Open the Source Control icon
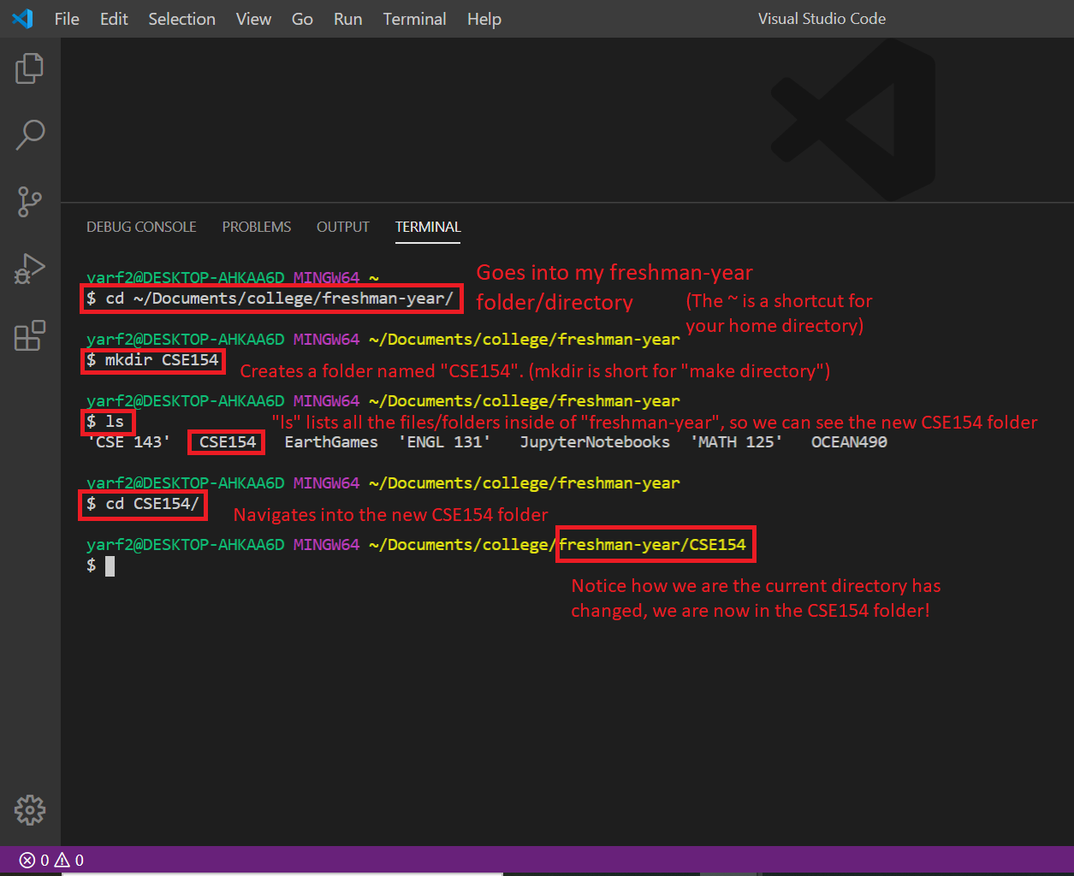The height and width of the screenshot is (876, 1074). pyautogui.click(x=30, y=202)
